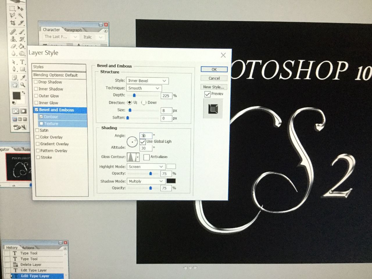Toggle the Use Global Light checkbox
Image resolution: width=372 pixels, height=279 pixels.
click(143, 142)
